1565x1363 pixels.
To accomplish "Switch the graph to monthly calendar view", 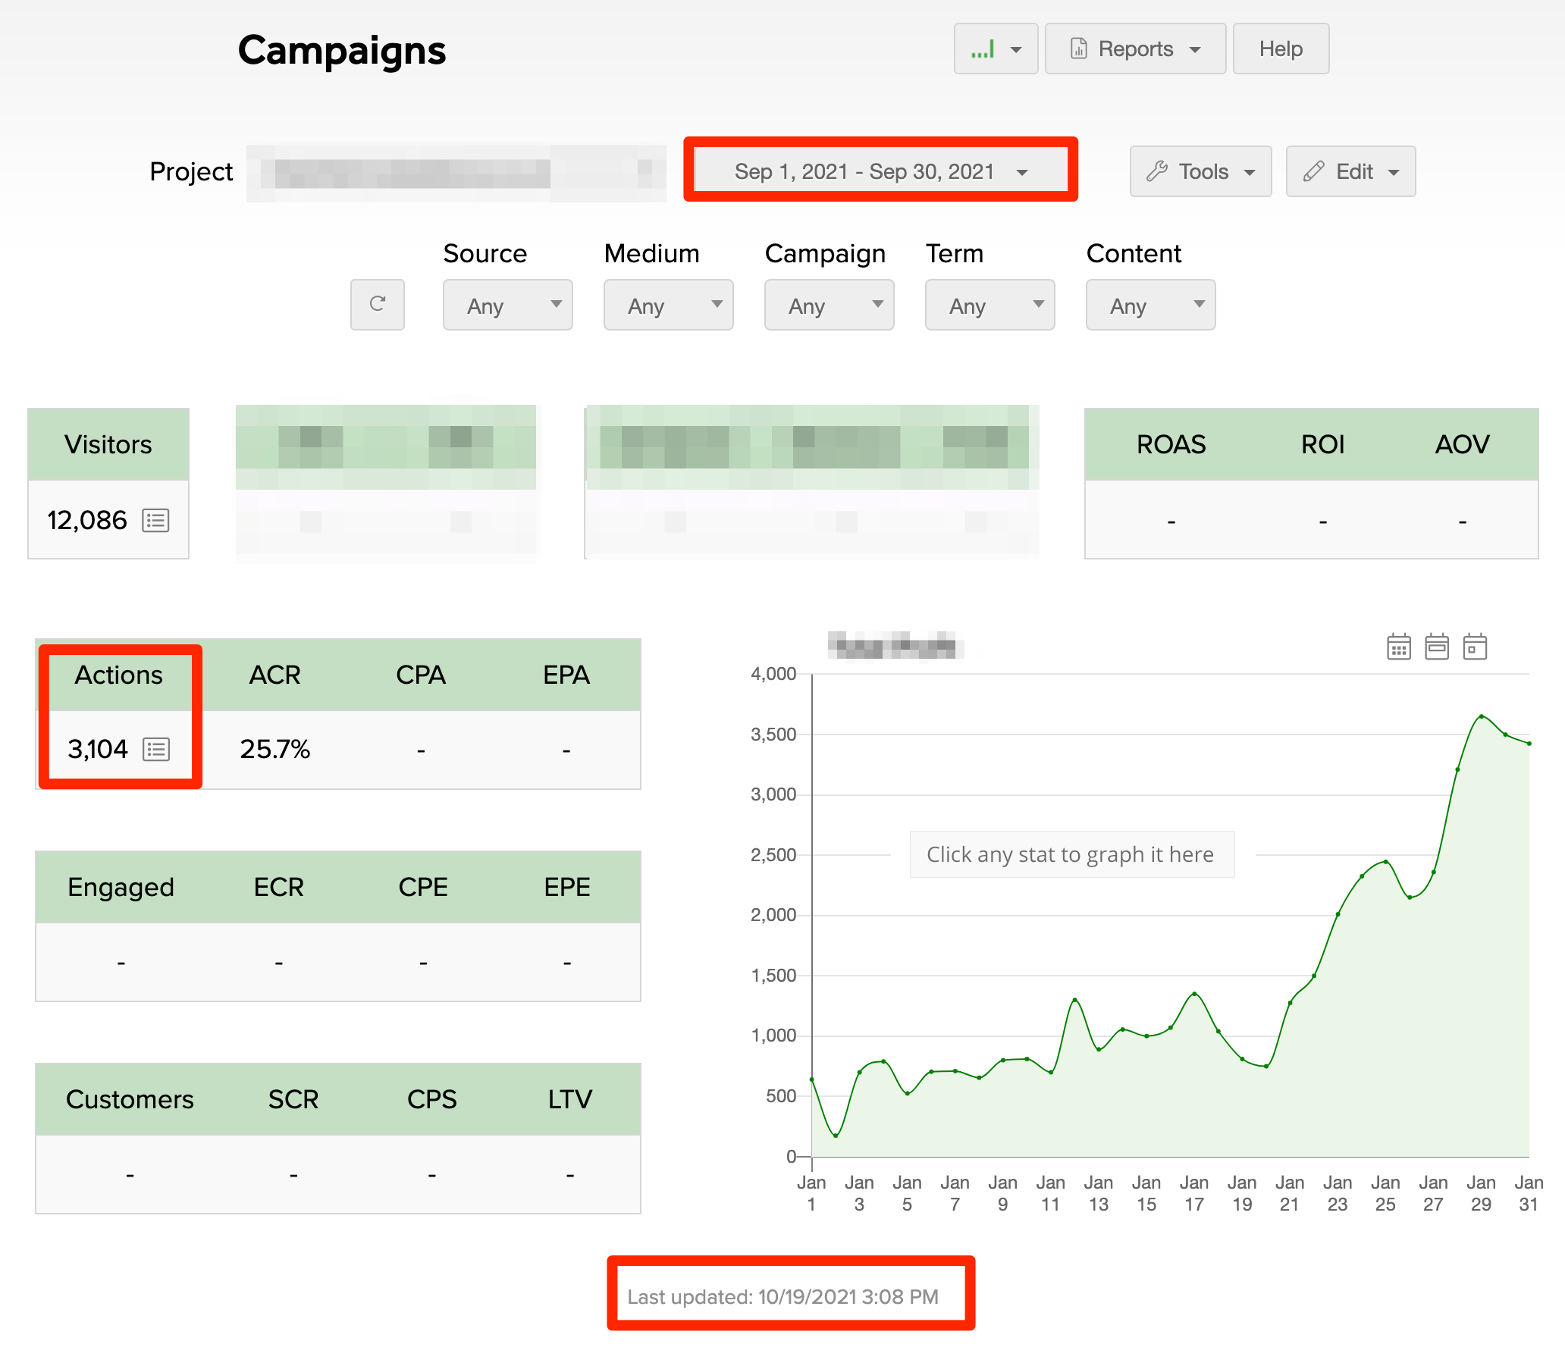I will coord(1398,647).
